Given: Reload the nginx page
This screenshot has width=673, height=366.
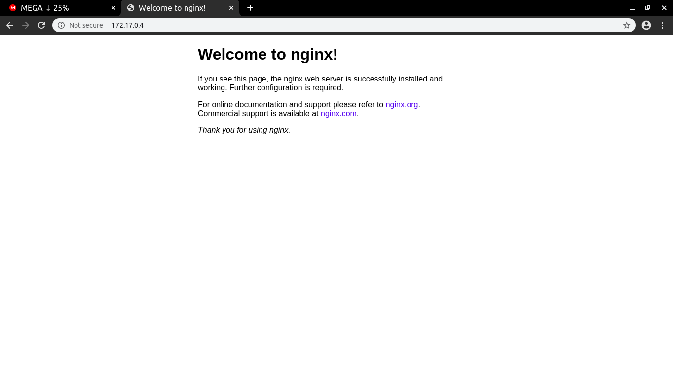Looking at the screenshot, I should [41, 25].
